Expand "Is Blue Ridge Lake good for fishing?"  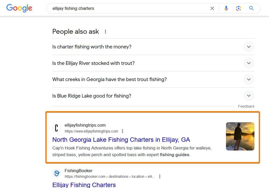click(x=249, y=96)
